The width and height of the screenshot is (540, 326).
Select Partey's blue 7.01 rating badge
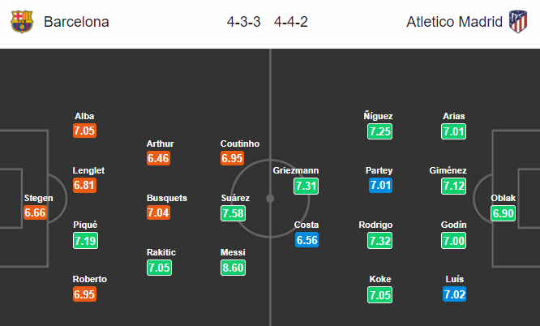click(380, 186)
